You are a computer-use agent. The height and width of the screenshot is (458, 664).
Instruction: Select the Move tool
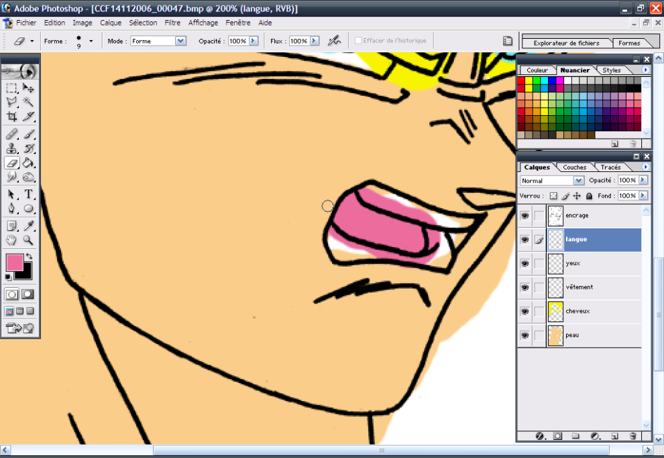tap(28, 88)
